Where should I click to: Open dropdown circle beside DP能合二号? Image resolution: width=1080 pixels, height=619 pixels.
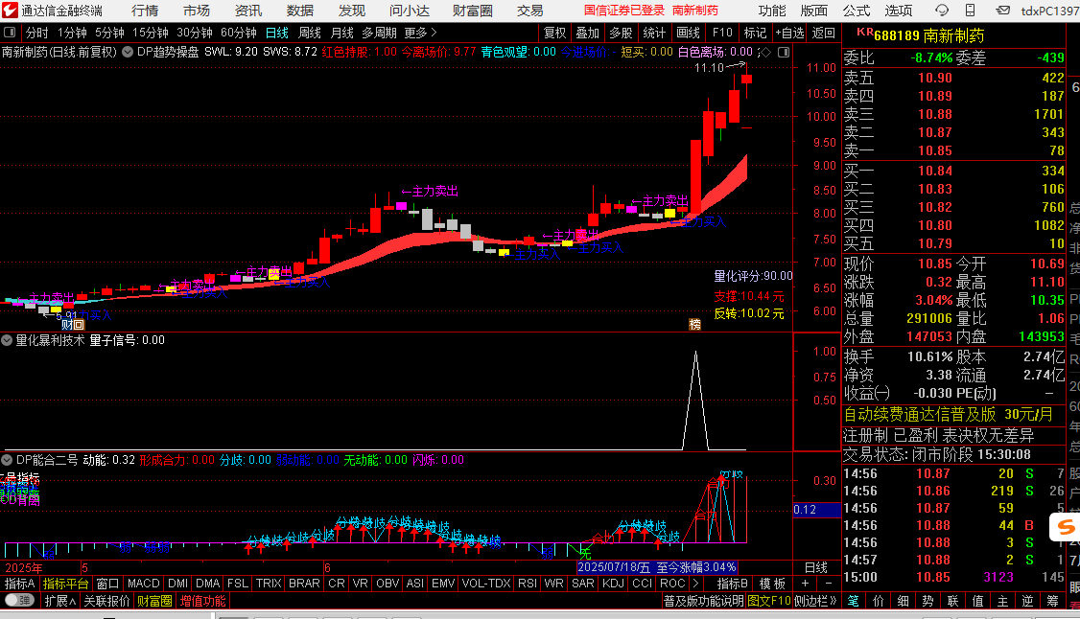7,459
